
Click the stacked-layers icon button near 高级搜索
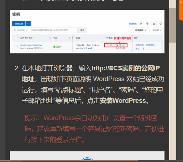coord(141,23)
